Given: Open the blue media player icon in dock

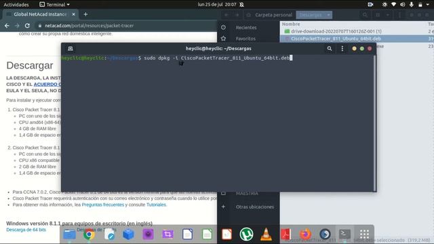Looking at the screenshot, I should (x=325, y=235).
